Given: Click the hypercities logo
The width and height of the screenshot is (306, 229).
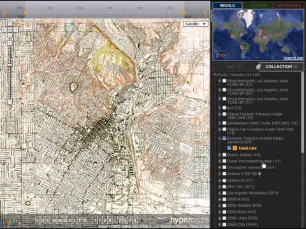Looking at the screenshot, I should point(184,220).
